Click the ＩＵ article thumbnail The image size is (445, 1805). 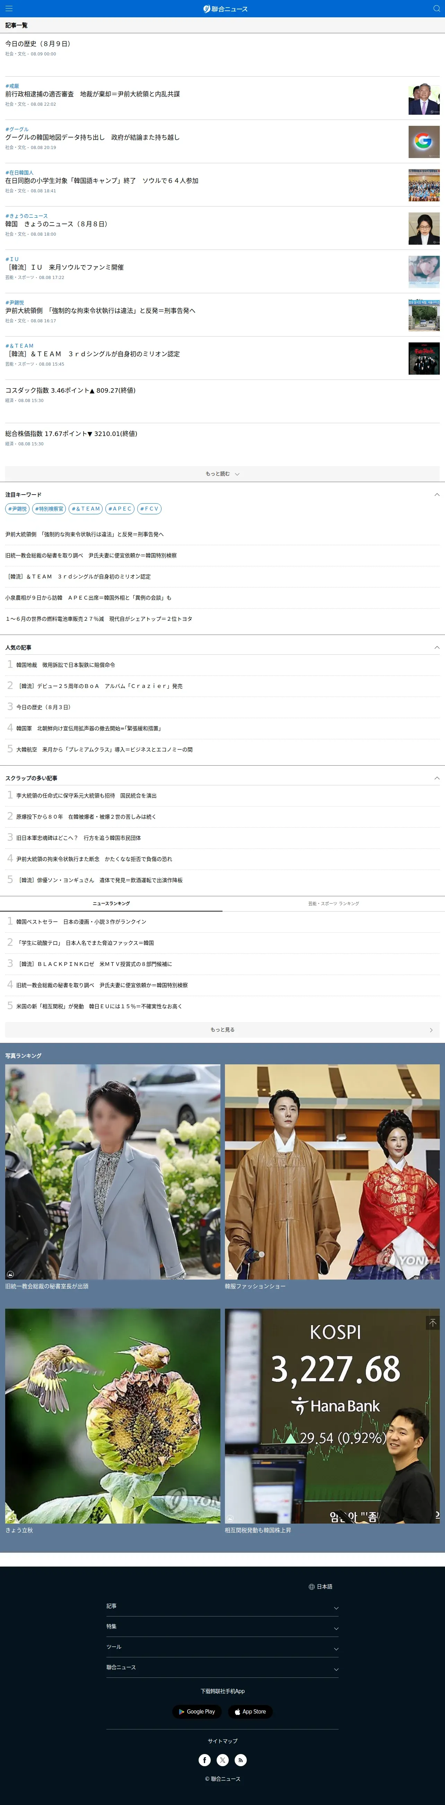pos(424,272)
